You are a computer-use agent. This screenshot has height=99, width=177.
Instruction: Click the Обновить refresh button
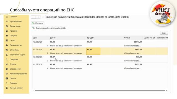point(38,23)
